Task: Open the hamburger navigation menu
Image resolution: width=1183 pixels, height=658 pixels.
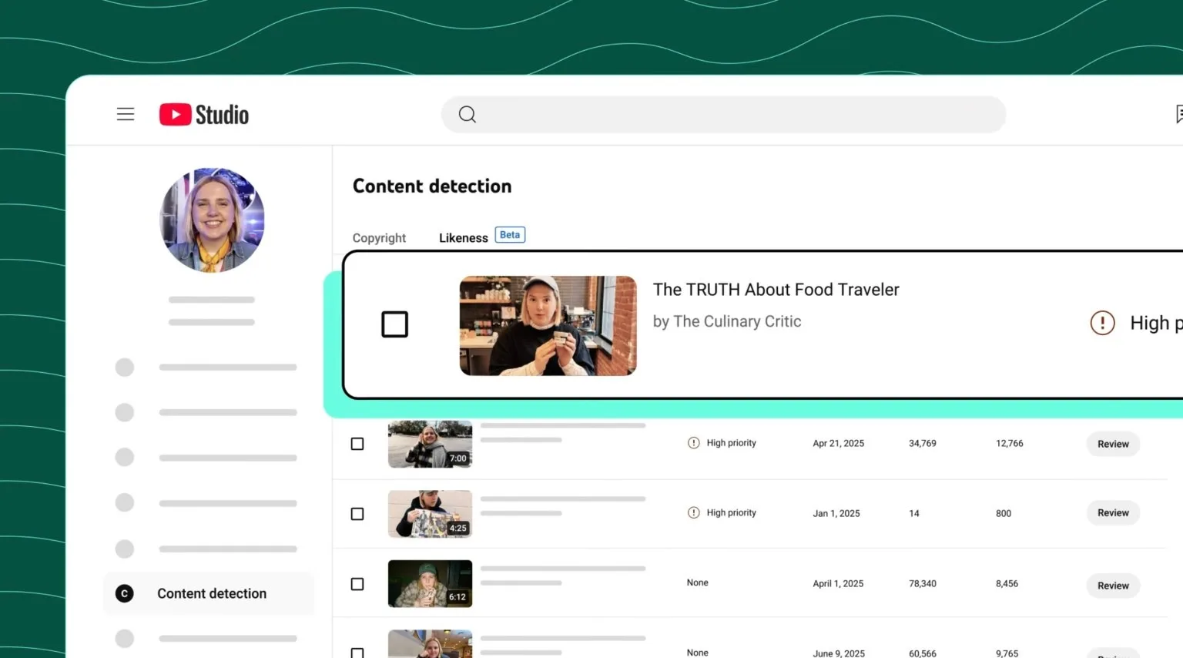Action: tap(125, 113)
